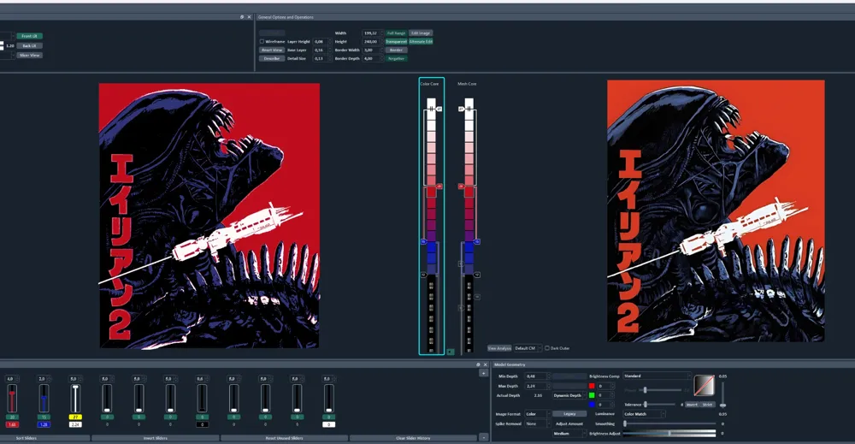Toggle the Transparent option
The width and height of the screenshot is (855, 444).
click(397, 41)
